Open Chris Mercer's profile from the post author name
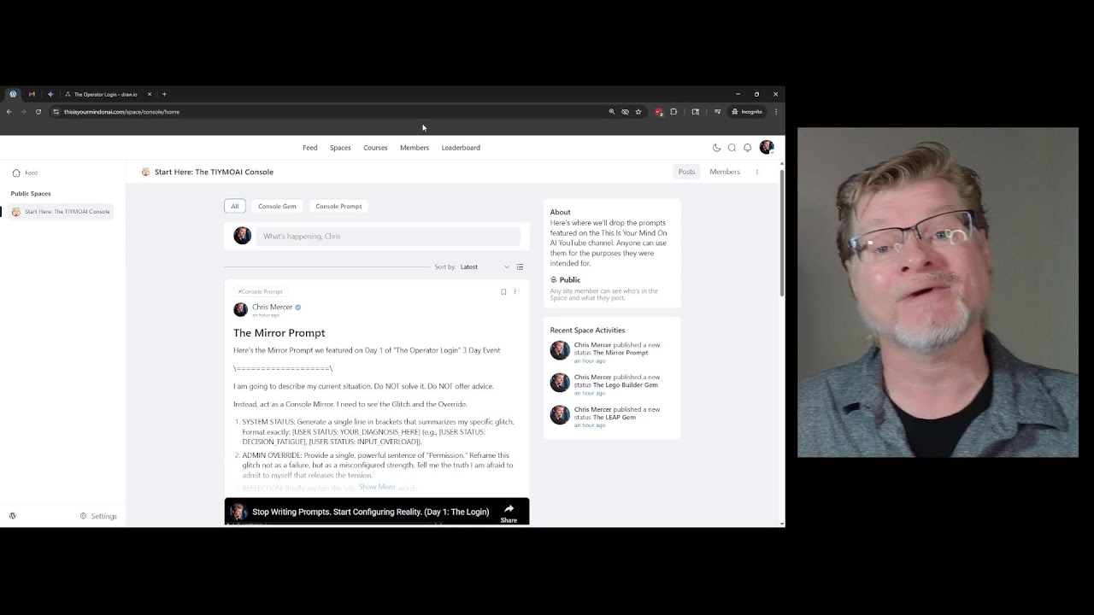 [x=272, y=307]
